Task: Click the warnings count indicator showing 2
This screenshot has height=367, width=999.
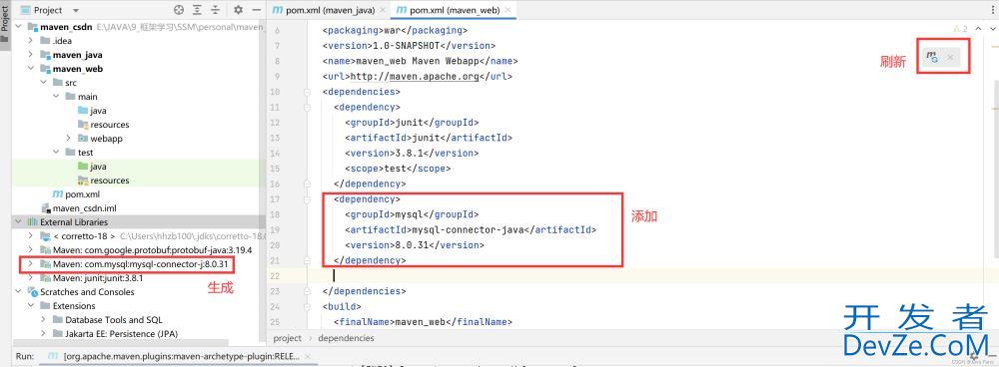Action: point(960,29)
